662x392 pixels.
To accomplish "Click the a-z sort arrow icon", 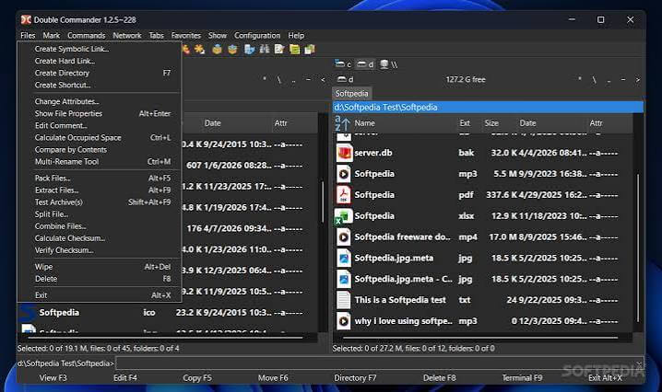I will pos(342,123).
